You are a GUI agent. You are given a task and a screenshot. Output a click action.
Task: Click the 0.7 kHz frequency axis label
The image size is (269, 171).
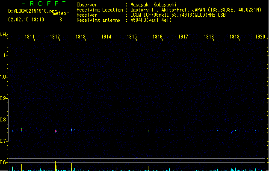tap(3, 141)
